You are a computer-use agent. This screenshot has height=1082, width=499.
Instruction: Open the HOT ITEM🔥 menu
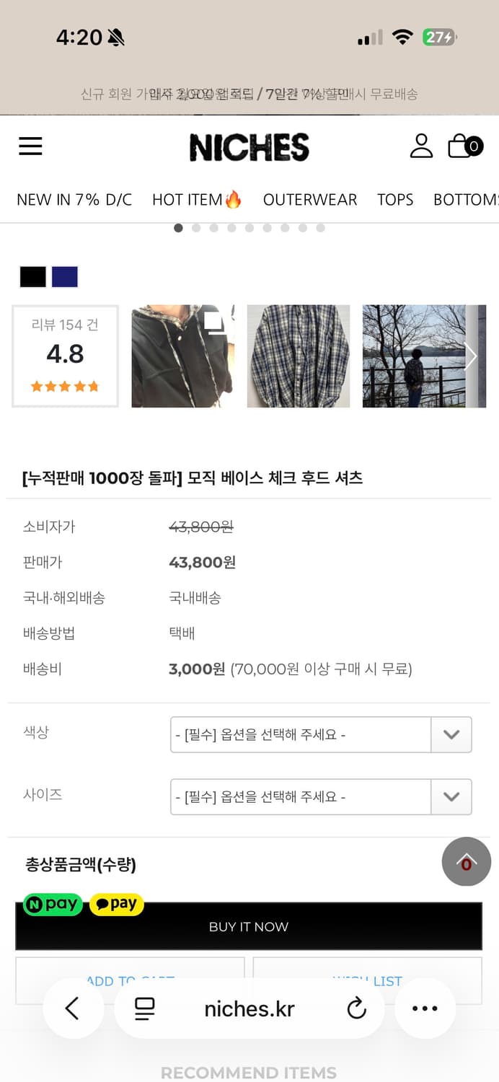[x=197, y=200]
